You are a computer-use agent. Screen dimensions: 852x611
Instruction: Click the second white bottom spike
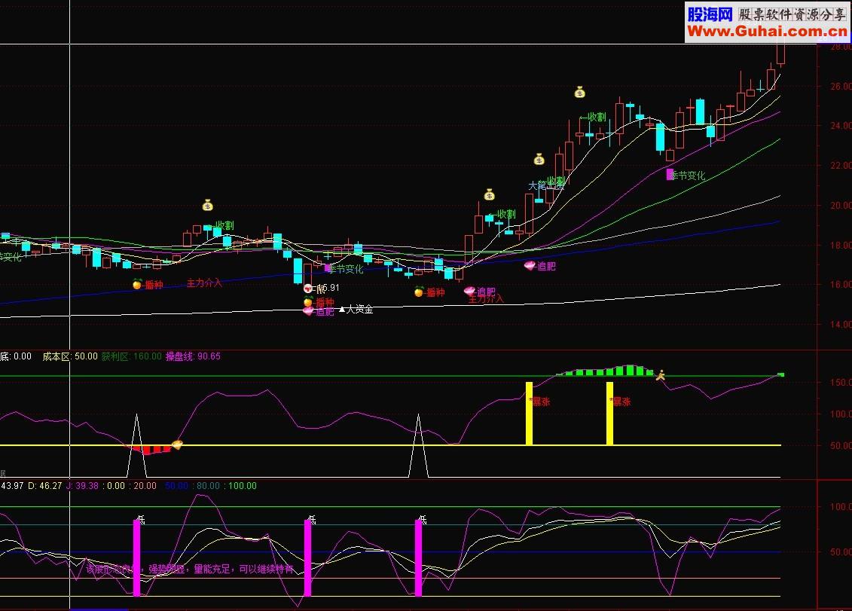[418, 446]
